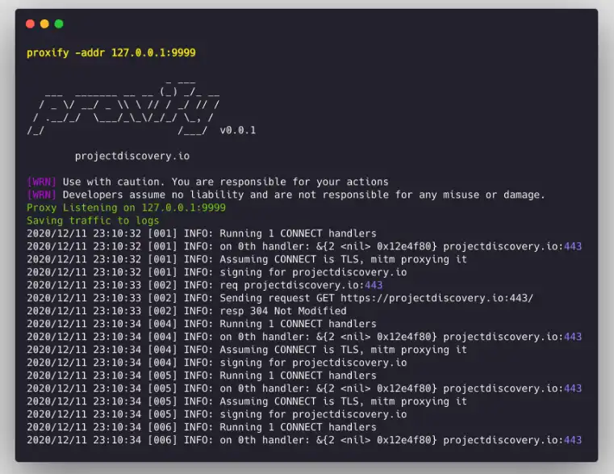Image resolution: width=614 pixels, height=474 pixels.
Task: Select [002] 'req projectdiscovery.io:443' log line
Action: 205,285
